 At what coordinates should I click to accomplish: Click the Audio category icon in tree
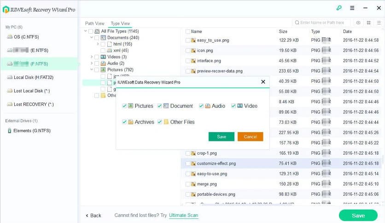pos(103,63)
